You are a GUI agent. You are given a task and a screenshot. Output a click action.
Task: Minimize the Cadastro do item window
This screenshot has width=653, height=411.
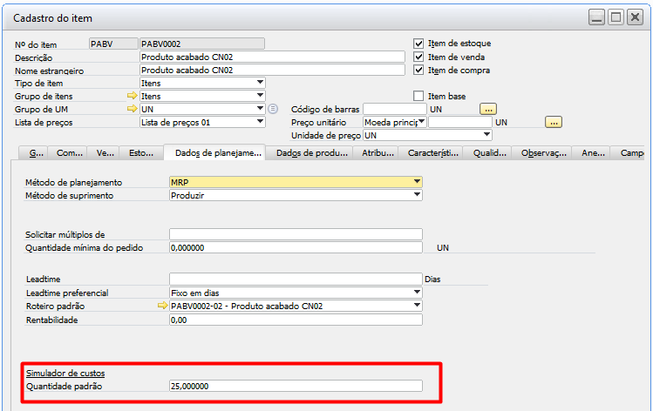[597, 17]
